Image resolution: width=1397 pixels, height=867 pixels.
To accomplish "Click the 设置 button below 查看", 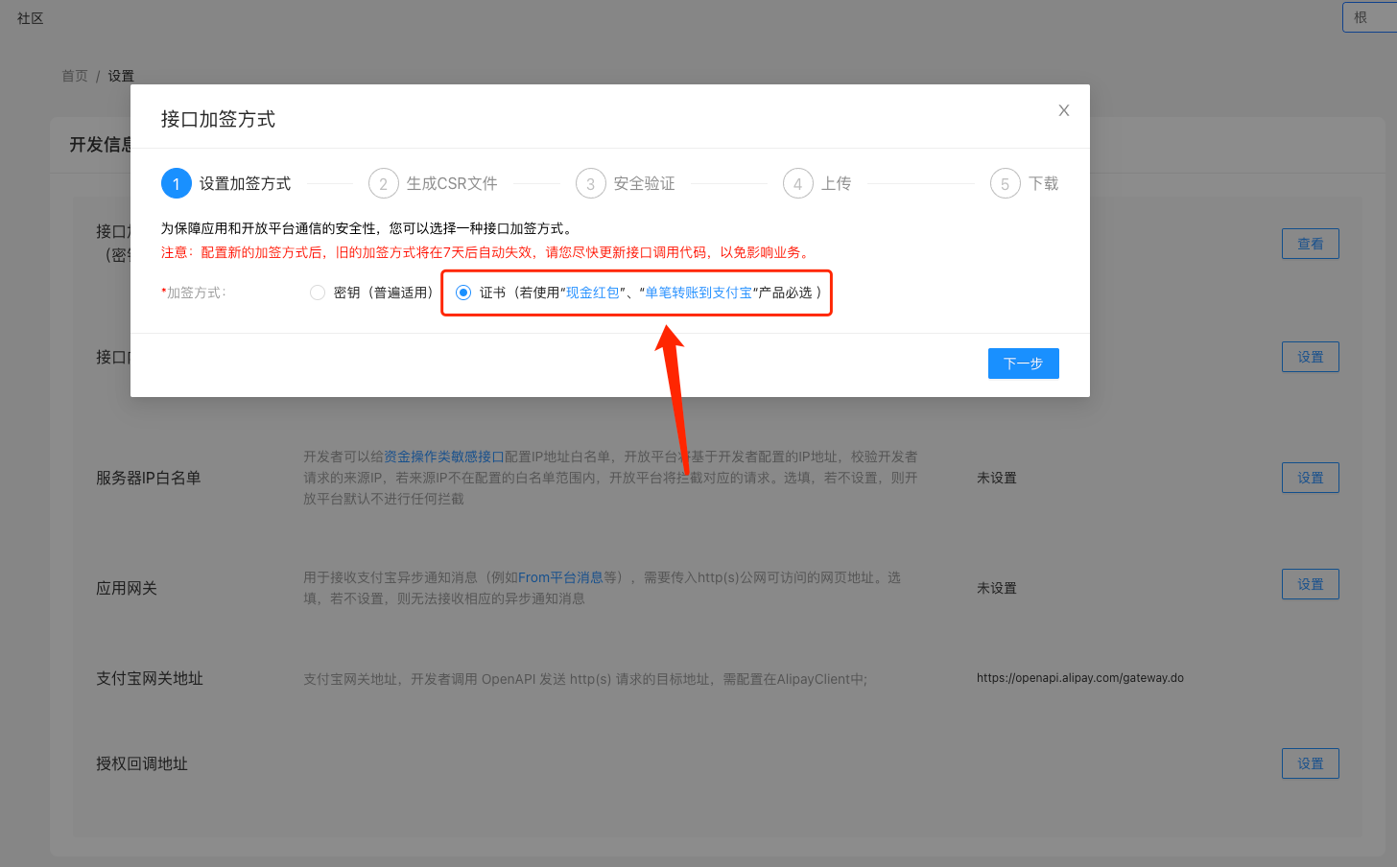I will pos(1311,357).
